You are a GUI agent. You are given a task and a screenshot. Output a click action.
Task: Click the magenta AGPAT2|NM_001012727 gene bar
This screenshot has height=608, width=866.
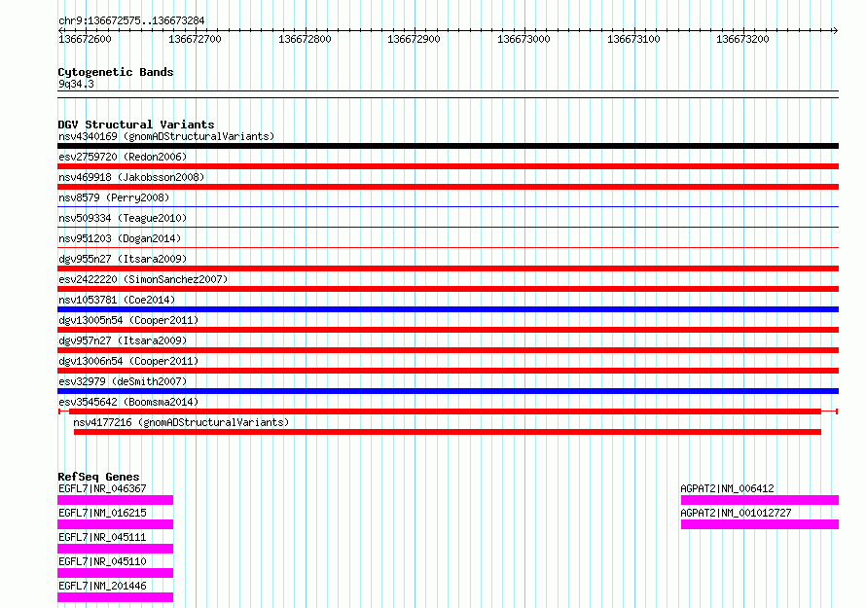[760, 524]
